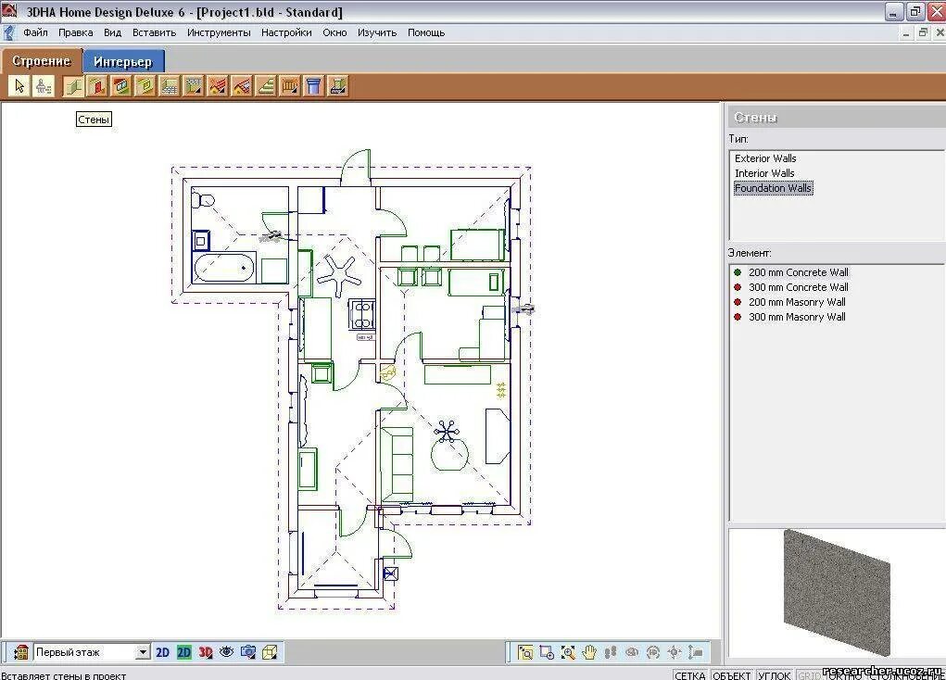Click the wireframe cube icon

270,651
